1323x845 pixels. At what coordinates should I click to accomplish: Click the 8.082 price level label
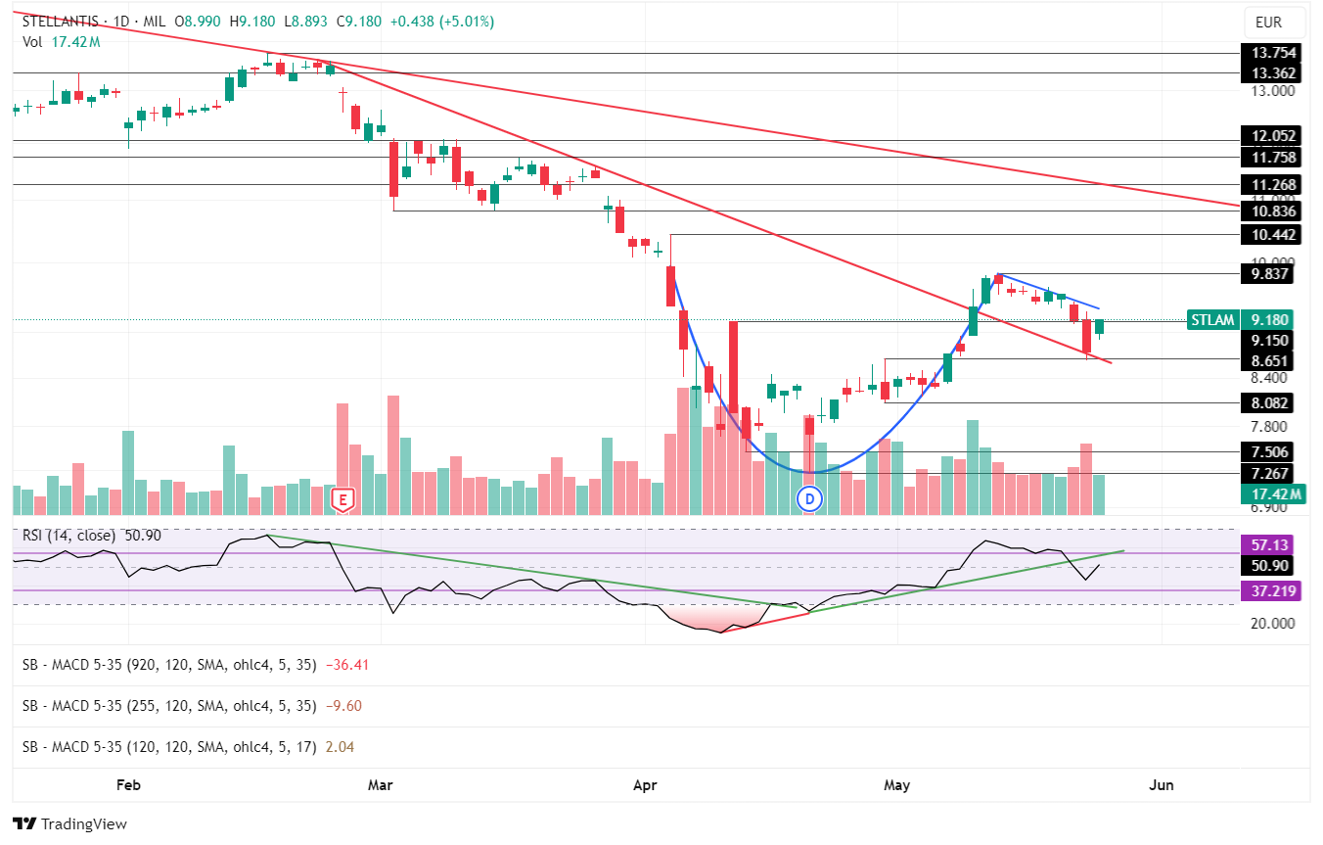(x=1266, y=402)
